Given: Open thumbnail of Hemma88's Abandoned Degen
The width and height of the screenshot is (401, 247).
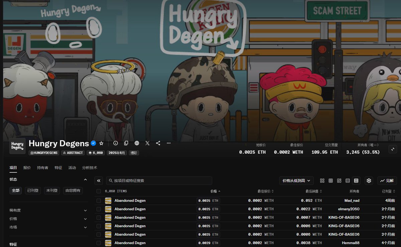Looking at the screenshot, I should click(x=108, y=243).
